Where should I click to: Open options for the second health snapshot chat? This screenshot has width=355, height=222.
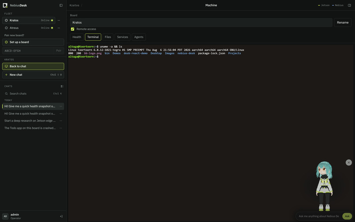(x=61, y=114)
